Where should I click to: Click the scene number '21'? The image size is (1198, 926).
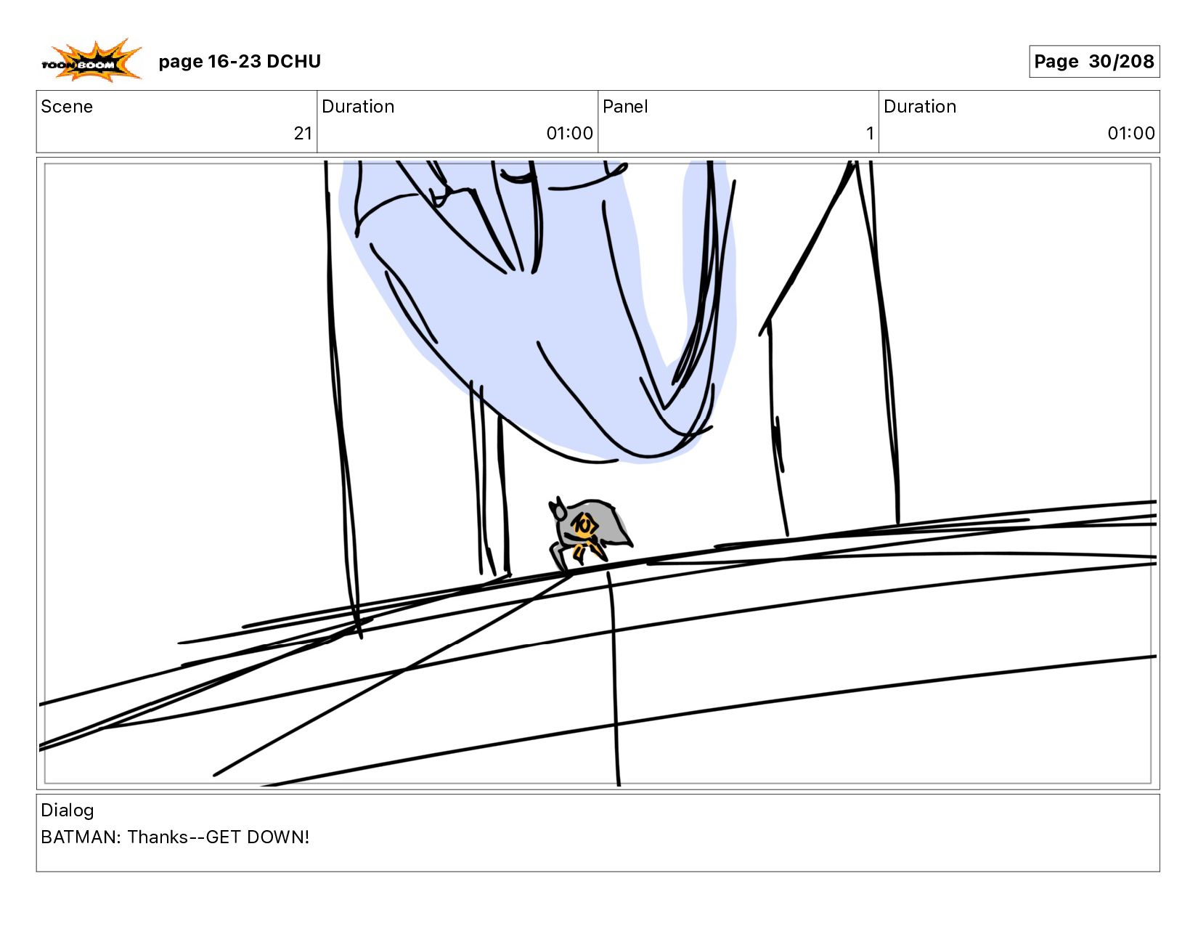303,134
